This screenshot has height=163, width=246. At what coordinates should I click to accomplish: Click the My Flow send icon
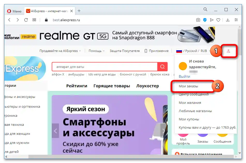[x=212, y=20]
